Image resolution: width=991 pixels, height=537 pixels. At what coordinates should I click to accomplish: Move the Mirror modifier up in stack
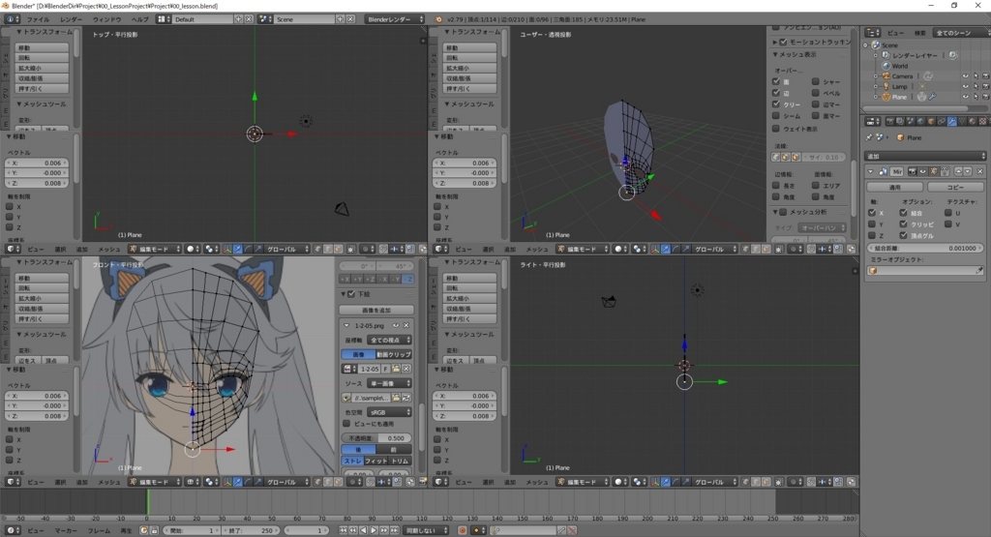point(958,170)
